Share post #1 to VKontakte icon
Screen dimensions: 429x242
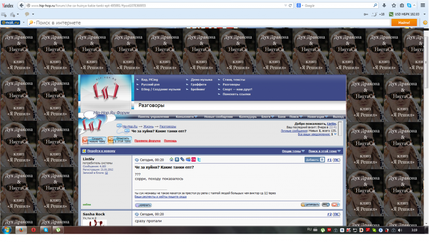click(x=177, y=159)
